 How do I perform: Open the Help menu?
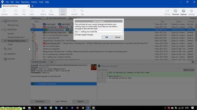[47, 2]
